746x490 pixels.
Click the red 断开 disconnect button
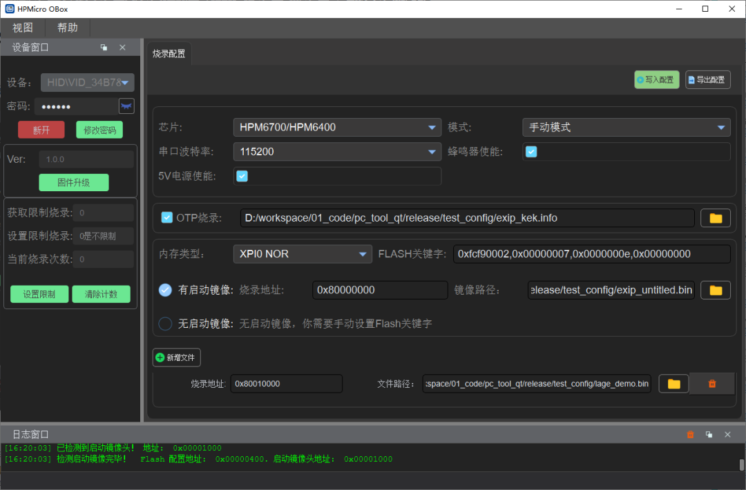41,130
